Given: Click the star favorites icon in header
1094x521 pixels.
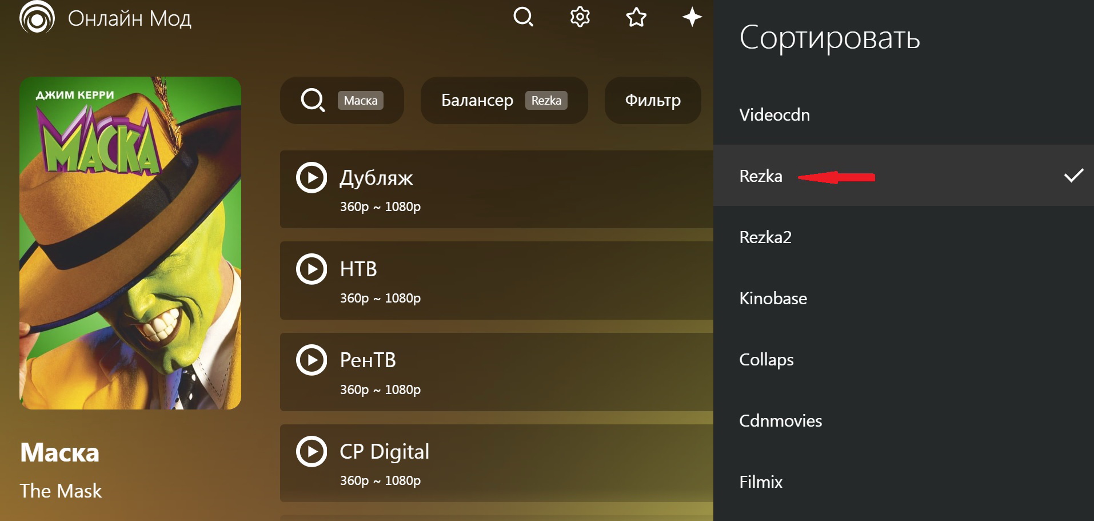Looking at the screenshot, I should tap(636, 17).
